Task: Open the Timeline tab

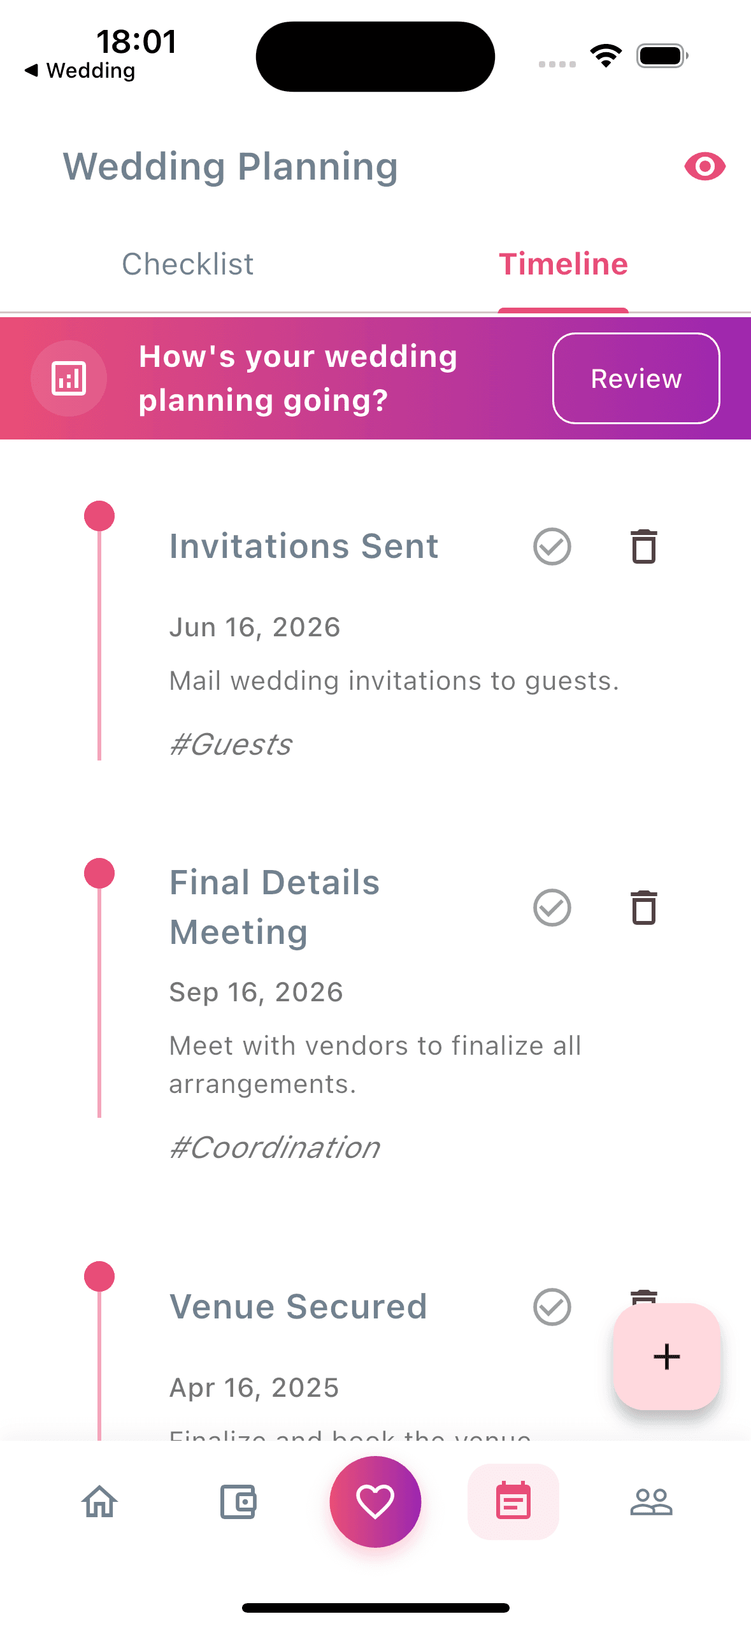Action: (562, 264)
